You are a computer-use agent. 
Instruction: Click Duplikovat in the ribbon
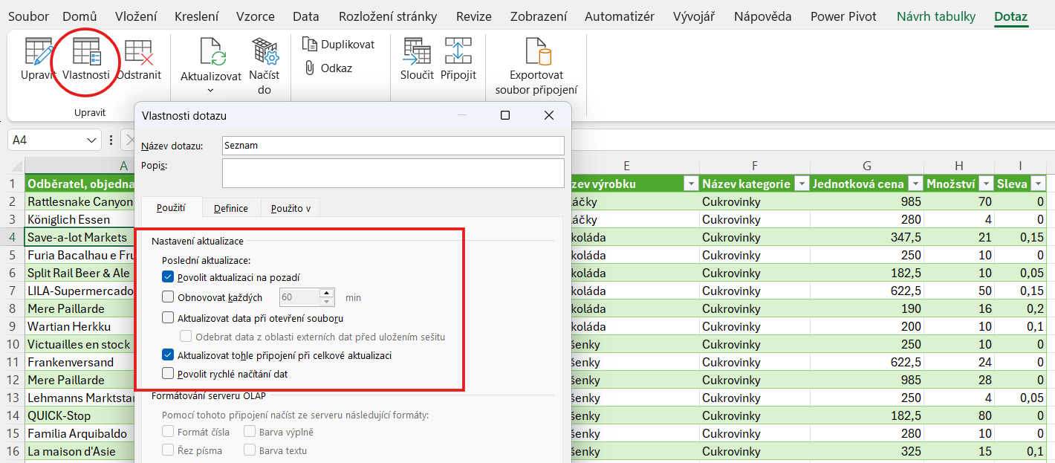(339, 45)
